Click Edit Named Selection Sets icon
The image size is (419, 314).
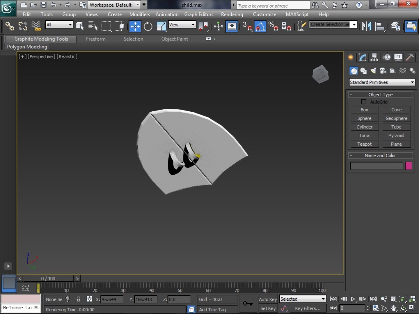coord(301,26)
